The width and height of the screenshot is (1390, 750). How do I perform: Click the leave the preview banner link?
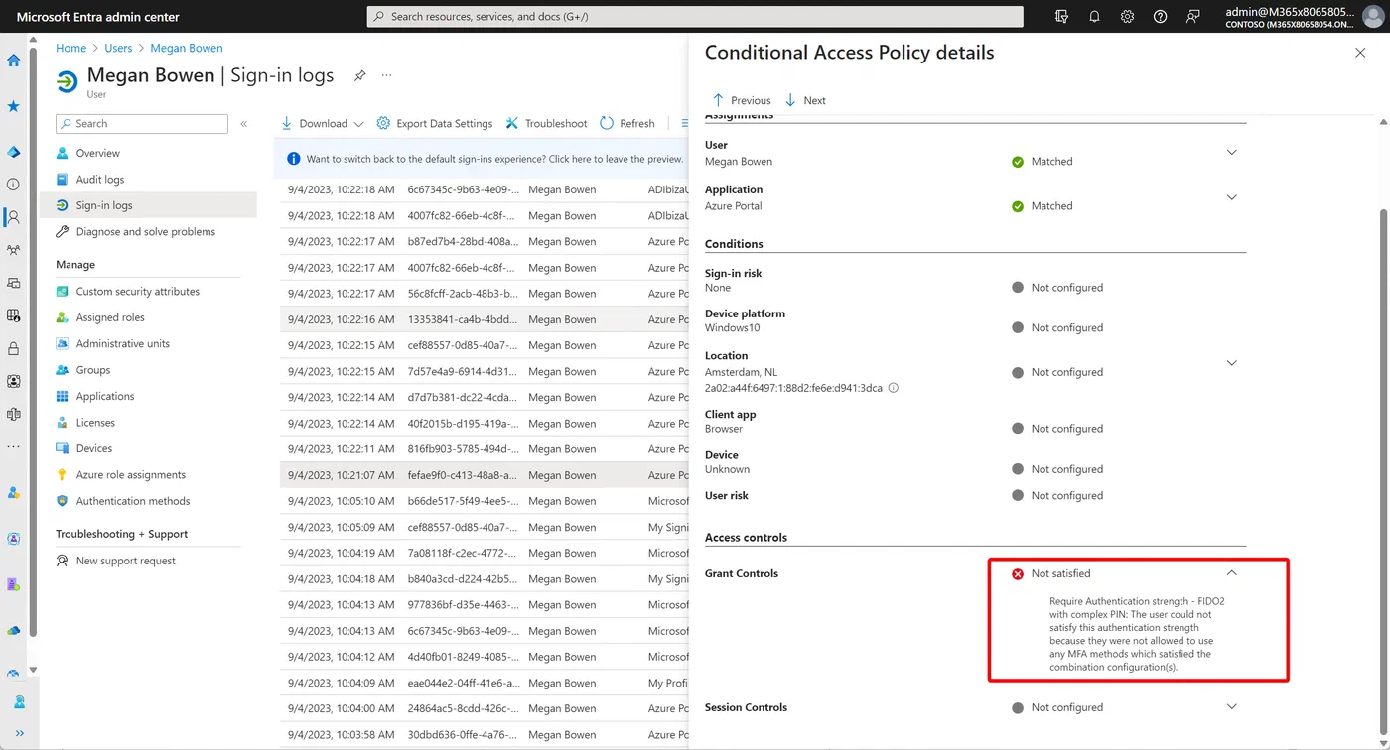tap(616, 159)
